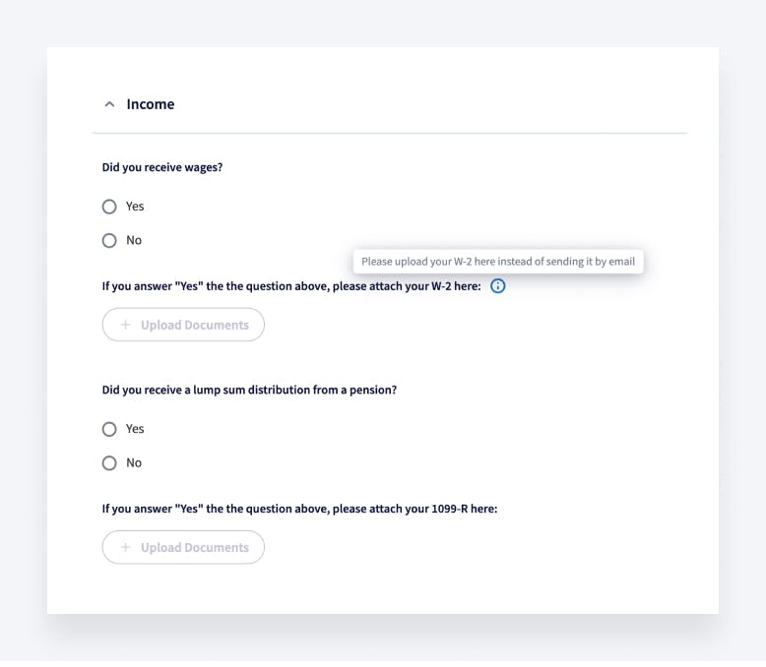Click the "Yes" text label under pension question
This screenshot has width=766, height=667.
pyautogui.click(x=135, y=429)
